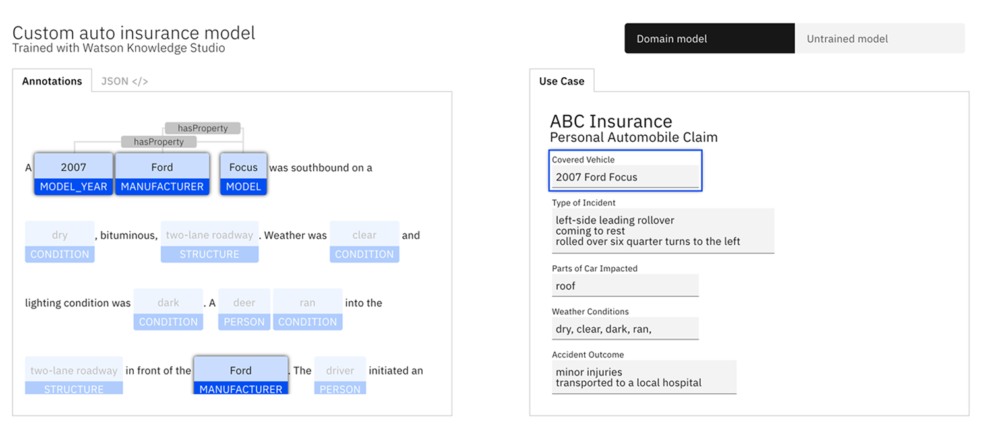The image size is (989, 438).
Task: Switch to the JSON </> tab
Action: [x=124, y=81]
